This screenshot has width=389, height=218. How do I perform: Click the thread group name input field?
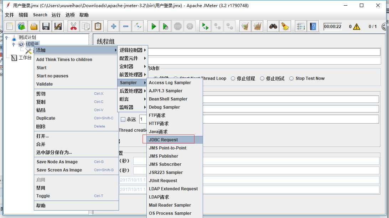click(x=264, y=52)
